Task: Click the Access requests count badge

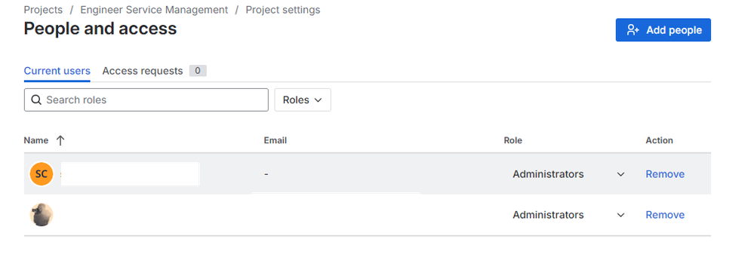Action: click(x=198, y=71)
